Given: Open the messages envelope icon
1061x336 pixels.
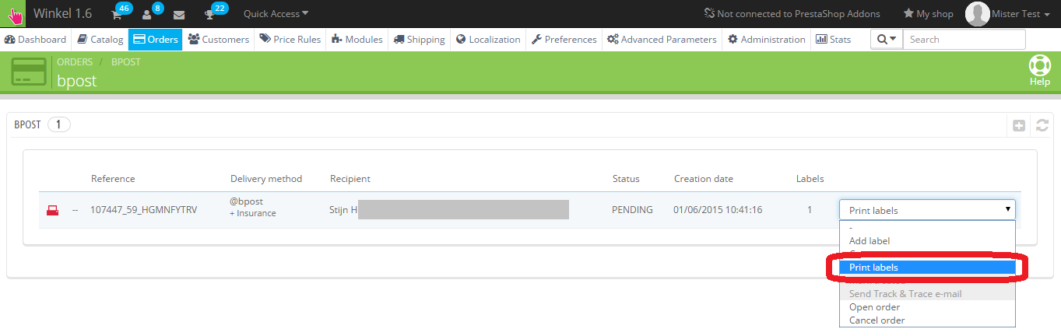Looking at the screenshot, I should pos(179,14).
